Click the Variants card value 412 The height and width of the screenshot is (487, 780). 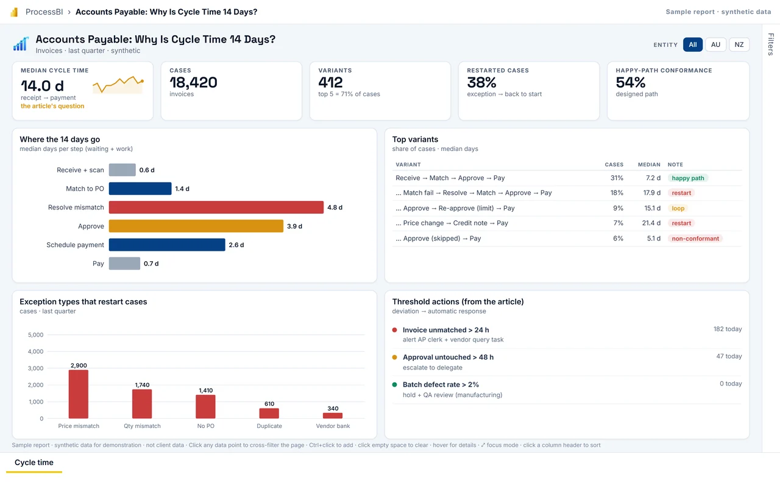(330, 82)
